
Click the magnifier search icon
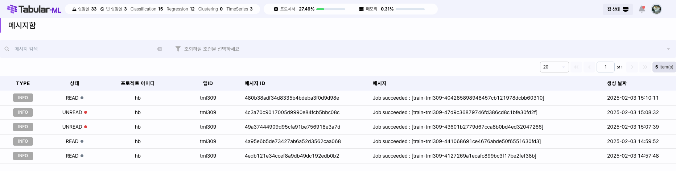[x=7, y=49]
